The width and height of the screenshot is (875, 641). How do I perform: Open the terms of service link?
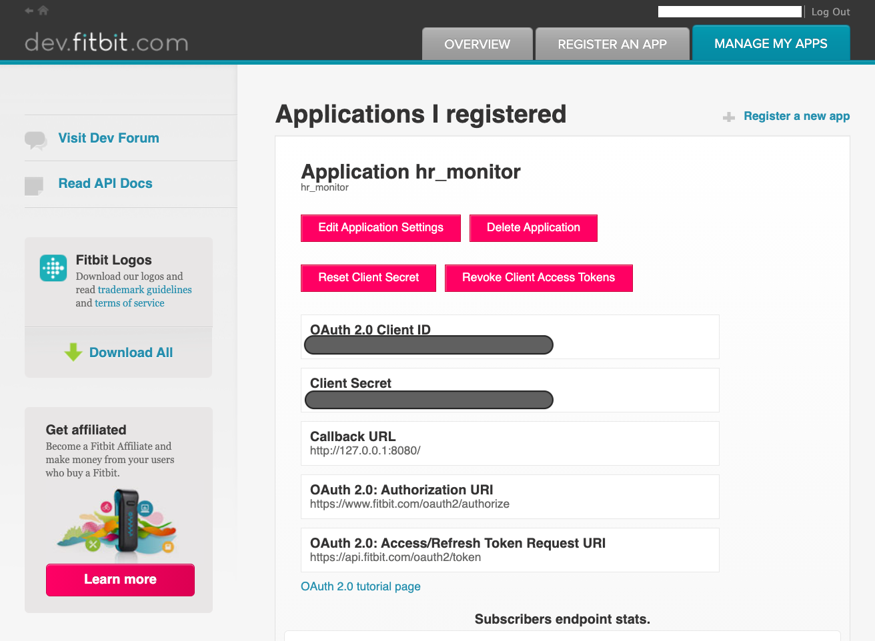click(129, 303)
